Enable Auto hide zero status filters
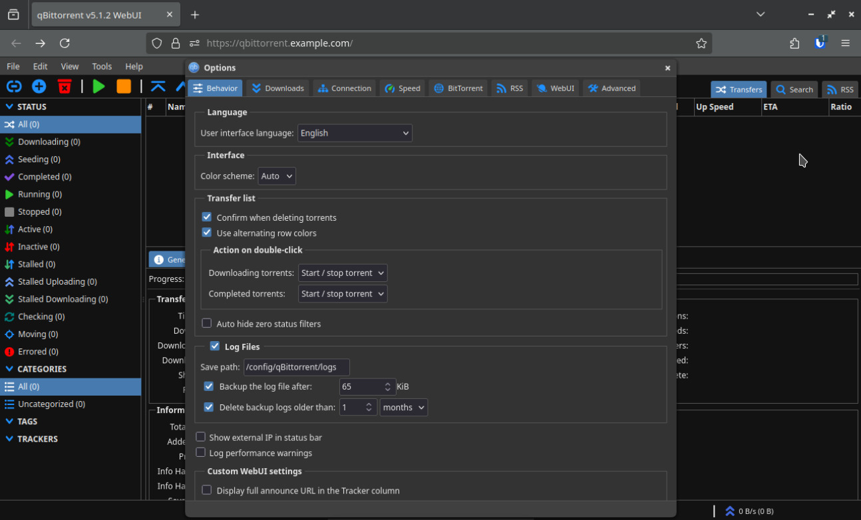This screenshot has width=861, height=520. click(207, 324)
